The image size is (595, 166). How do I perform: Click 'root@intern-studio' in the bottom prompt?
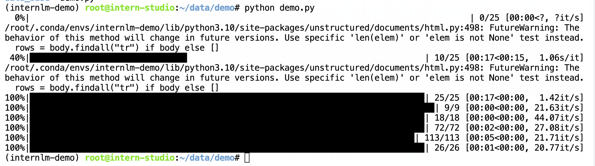coord(130,158)
